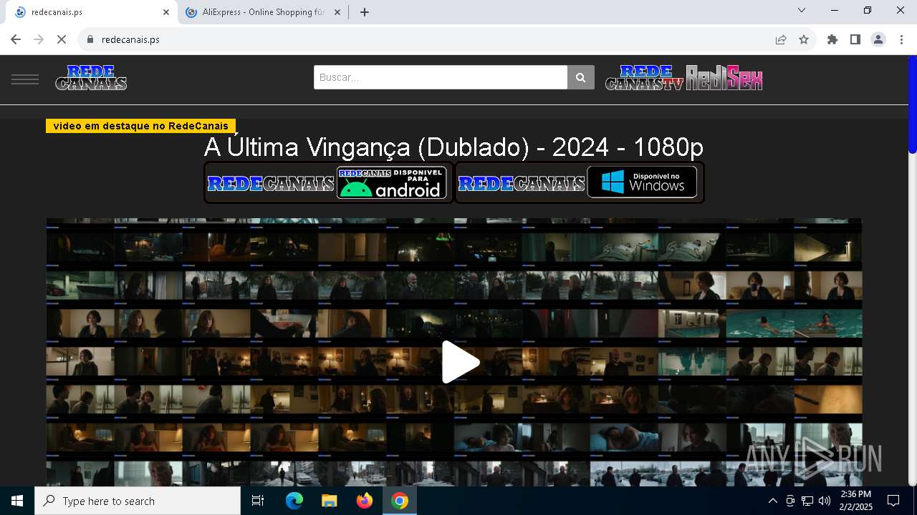This screenshot has height=515, width=917.
Task: Click the taskbar search box
Action: pos(138,501)
